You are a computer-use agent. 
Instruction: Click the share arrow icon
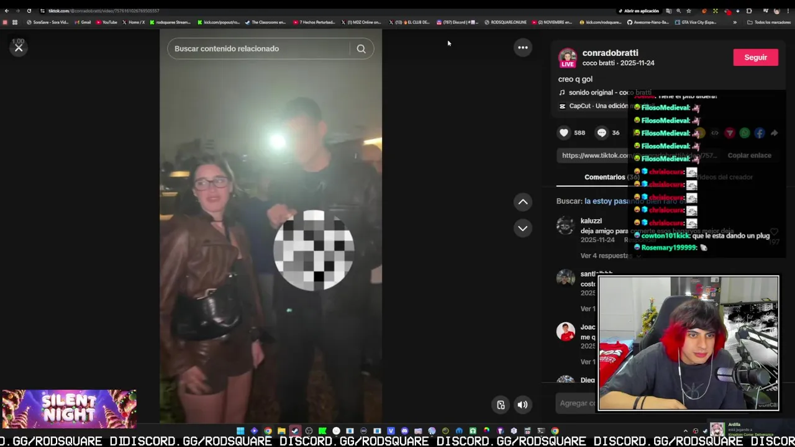[x=774, y=133]
